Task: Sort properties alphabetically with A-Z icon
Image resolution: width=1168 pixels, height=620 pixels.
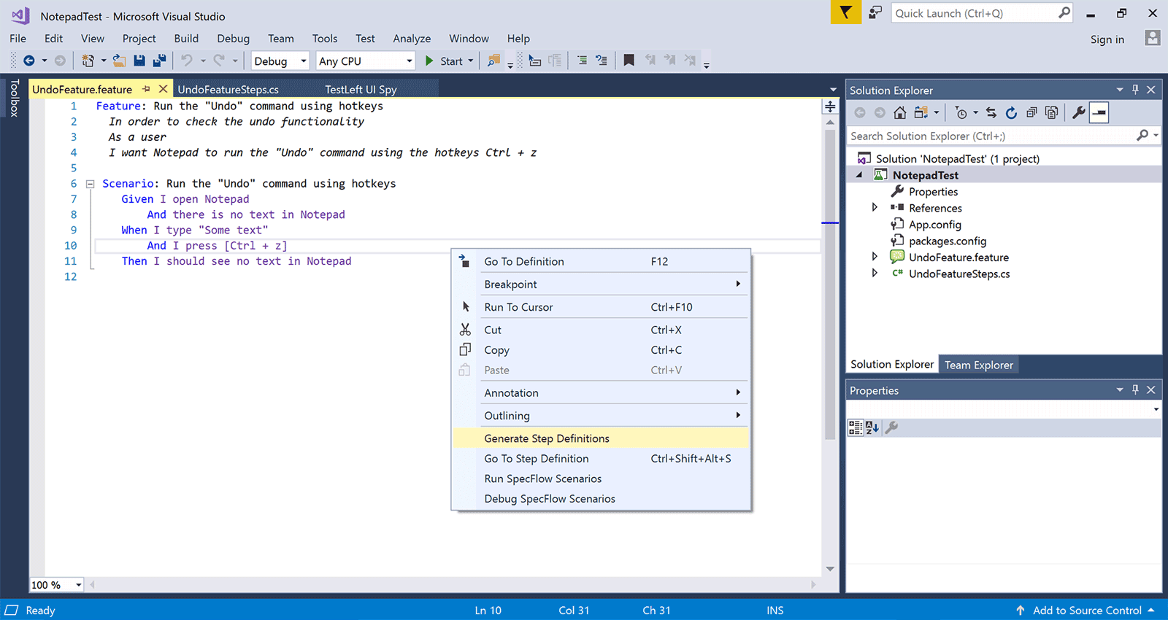Action: pyautogui.click(x=872, y=428)
